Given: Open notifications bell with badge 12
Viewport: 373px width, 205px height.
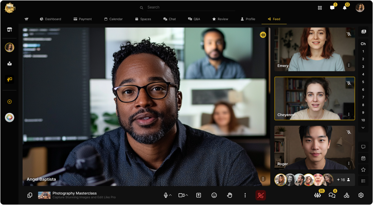Looking at the screenshot, I should [345, 8].
